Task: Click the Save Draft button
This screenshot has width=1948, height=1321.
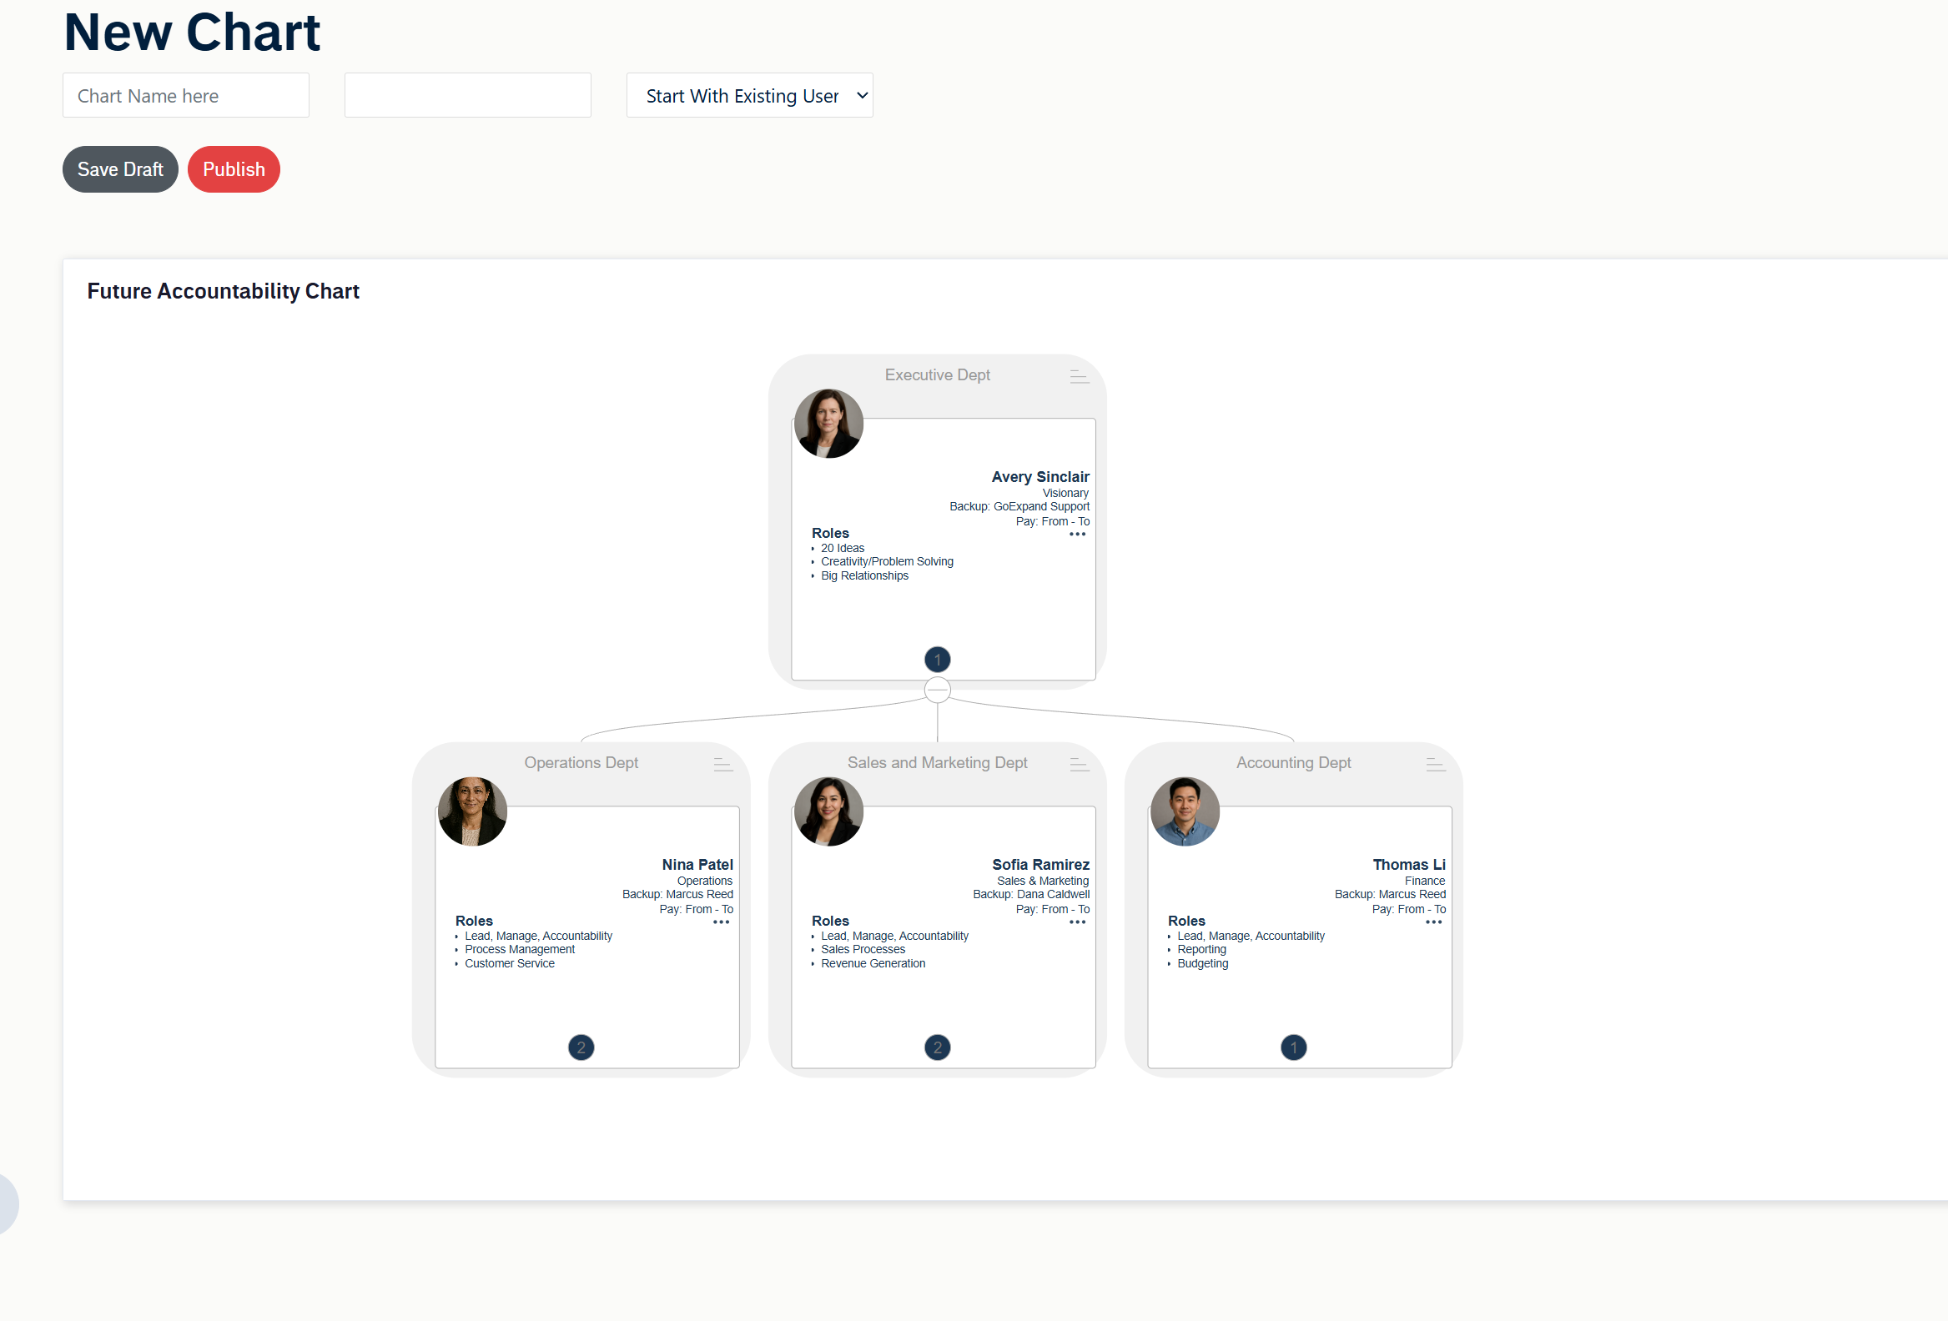Action: tap(120, 169)
